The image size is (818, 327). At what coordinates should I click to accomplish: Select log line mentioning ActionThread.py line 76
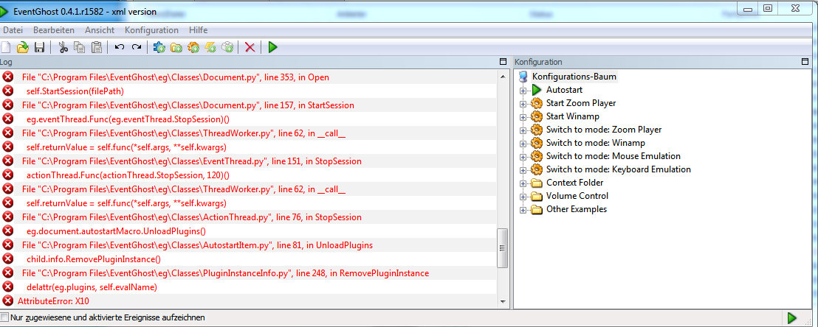pyautogui.click(x=248, y=217)
